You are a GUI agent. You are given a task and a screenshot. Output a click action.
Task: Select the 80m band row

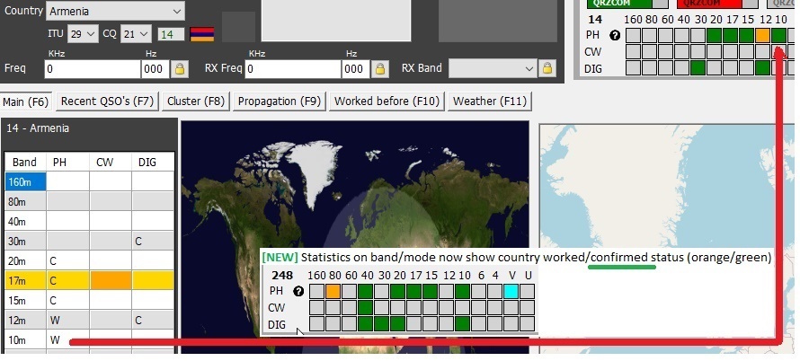click(90, 201)
